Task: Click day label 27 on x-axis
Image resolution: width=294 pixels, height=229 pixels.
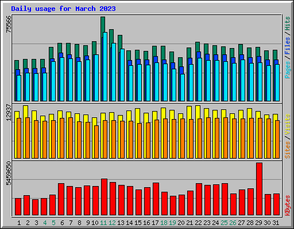Action: pos(241,223)
